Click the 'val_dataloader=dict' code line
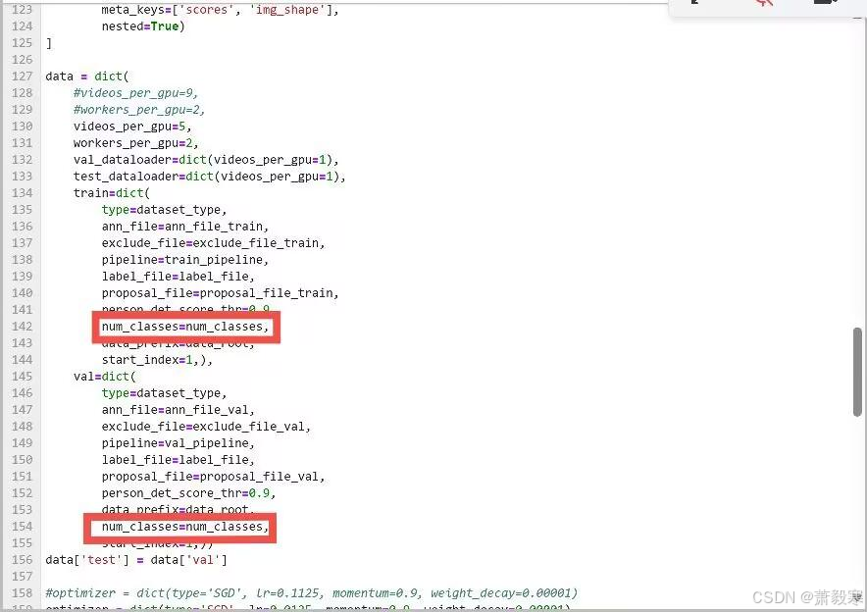 click(205, 160)
